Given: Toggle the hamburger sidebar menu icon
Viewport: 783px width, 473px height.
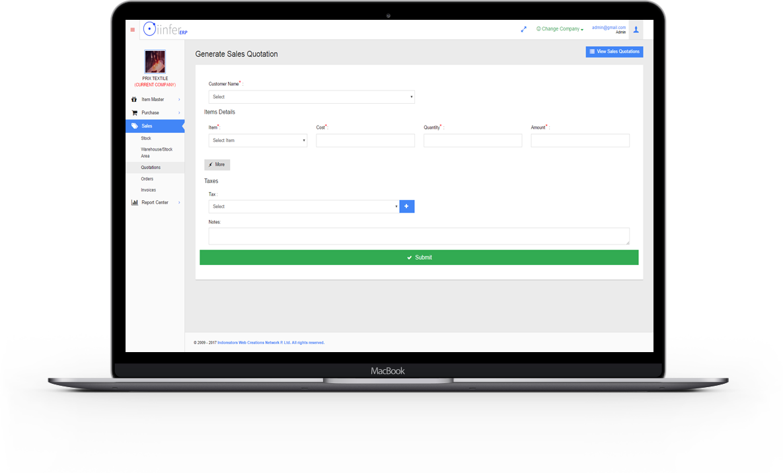Looking at the screenshot, I should (132, 30).
